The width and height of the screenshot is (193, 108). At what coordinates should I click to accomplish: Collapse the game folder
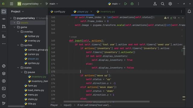(x=14, y=27)
